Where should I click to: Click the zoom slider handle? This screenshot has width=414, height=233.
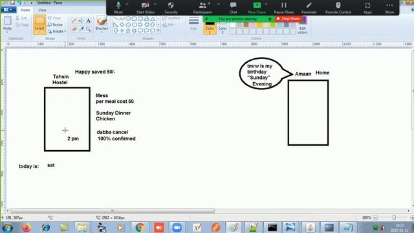coord(394,217)
